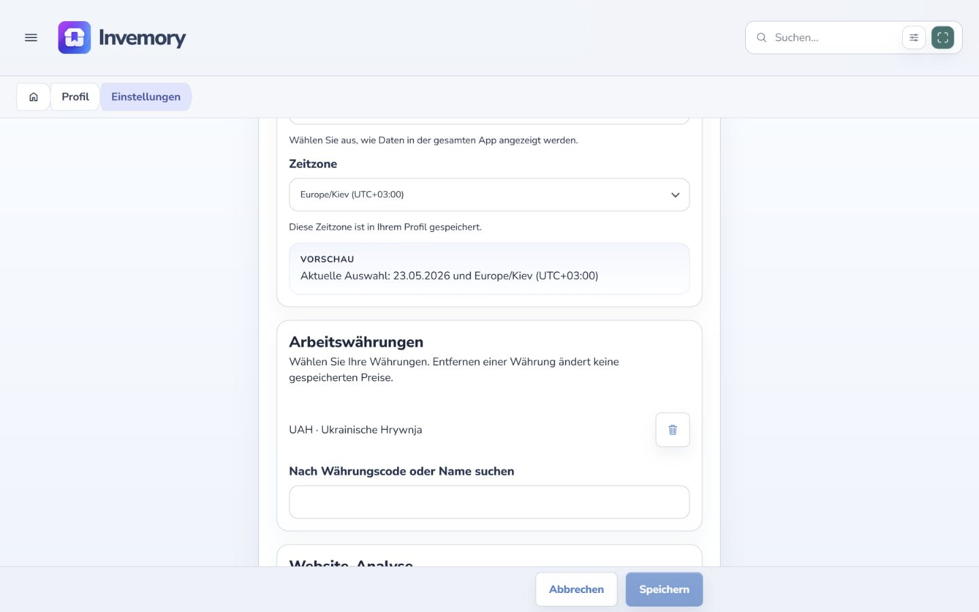Select the Einstellungen breadcrumb tab

click(146, 97)
